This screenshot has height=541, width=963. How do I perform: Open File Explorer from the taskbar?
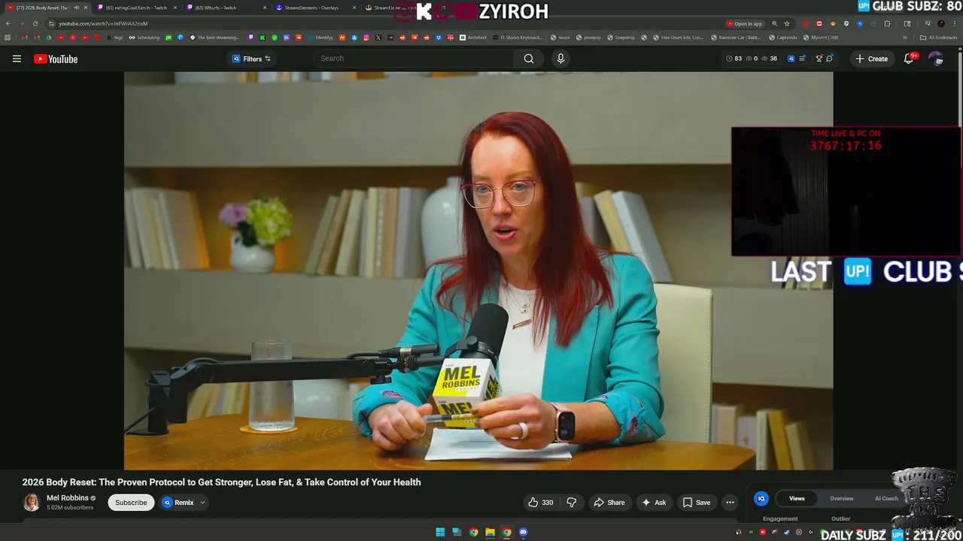point(490,533)
